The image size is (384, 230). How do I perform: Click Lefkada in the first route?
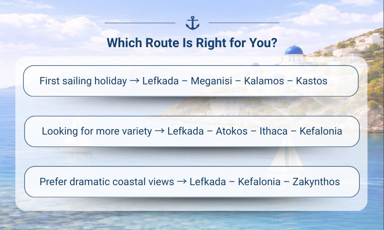(161, 81)
